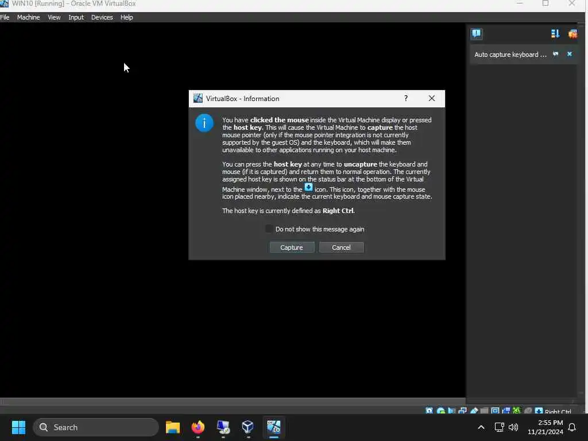Image resolution: width=588 pixels, height=441 pixels.
Task: Click the optical disk status icon
Action: point(440,411)
